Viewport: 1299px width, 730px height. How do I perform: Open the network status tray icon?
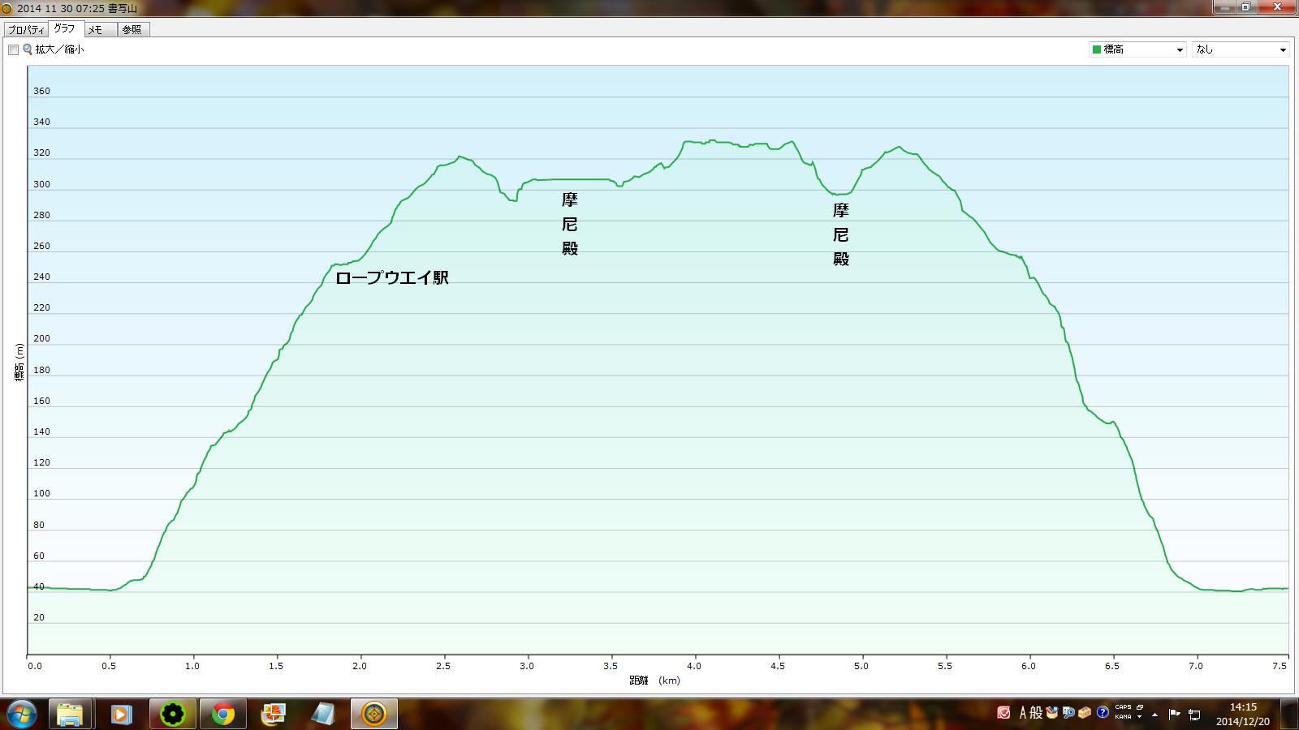pyautogui.click(x=1194, y=715)
